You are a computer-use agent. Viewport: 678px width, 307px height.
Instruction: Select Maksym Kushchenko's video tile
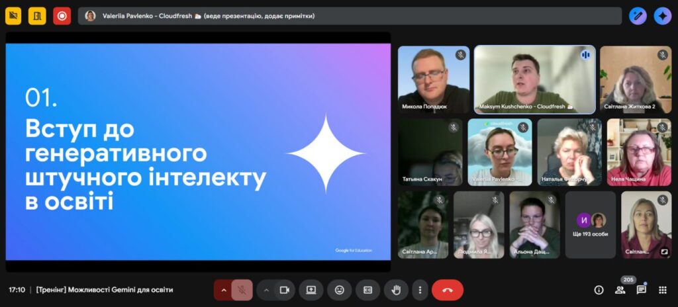[x=525, y=79]
